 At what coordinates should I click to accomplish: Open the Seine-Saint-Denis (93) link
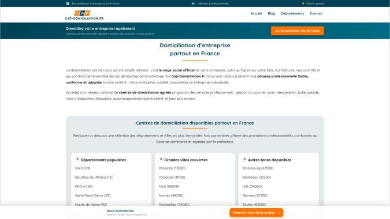click(x=92, y=196)
